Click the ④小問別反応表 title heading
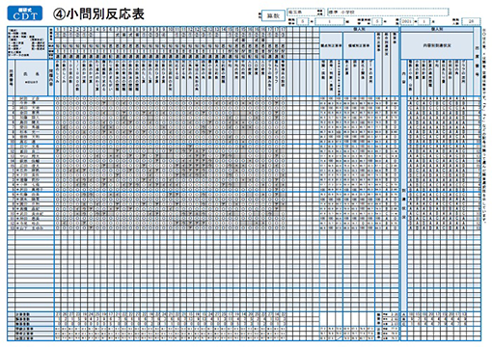This screenshot has height=347, width=492. pyautogui.click(x=98, y=14)
